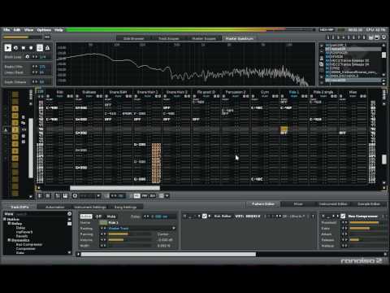Click the Stop button in transport panel
The height and width of the screenshot is (293, 390).
[24, 48]
